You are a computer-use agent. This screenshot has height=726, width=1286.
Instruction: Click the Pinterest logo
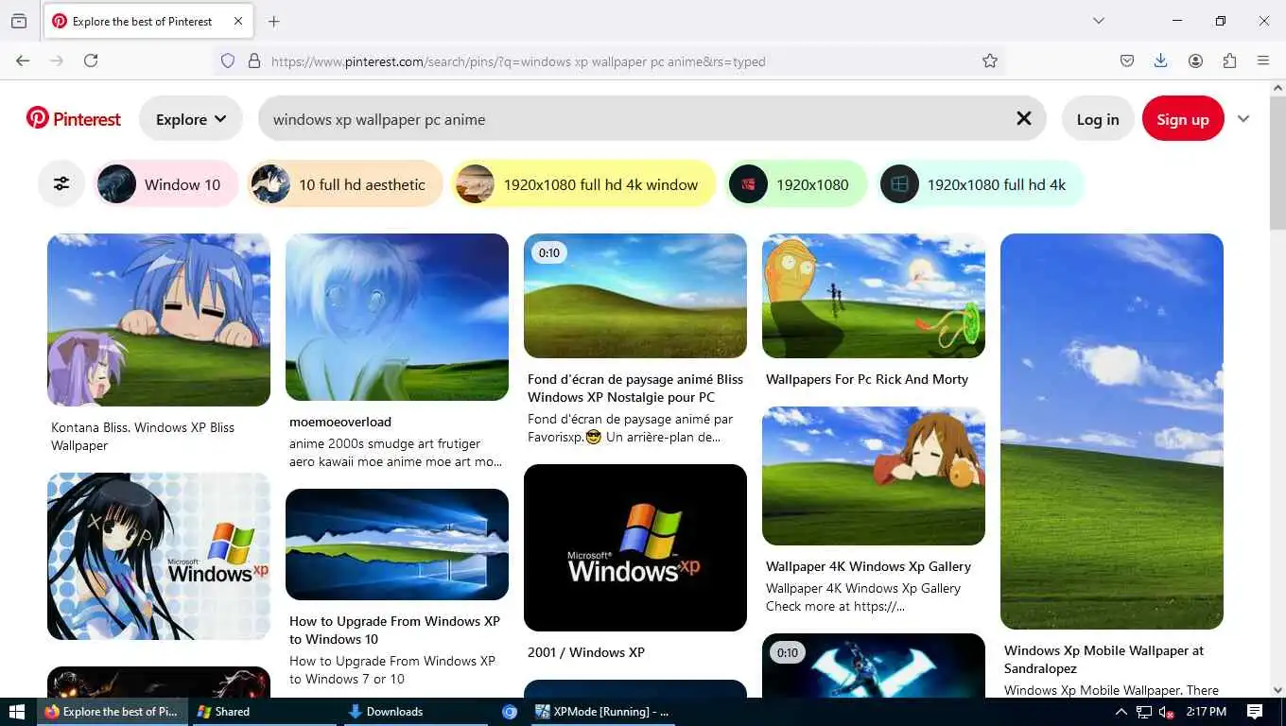tap(74, 119)
